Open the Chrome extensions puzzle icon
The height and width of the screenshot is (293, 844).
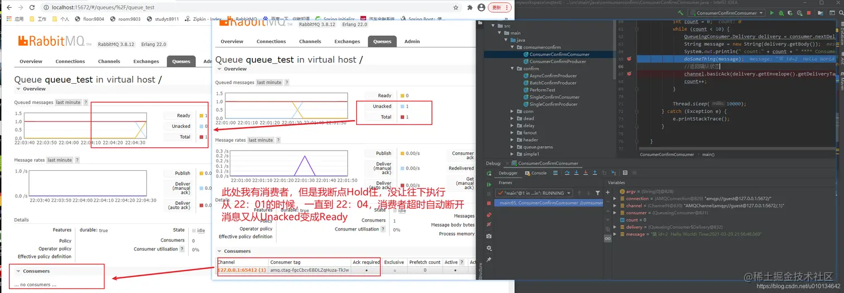pos(469,8)
